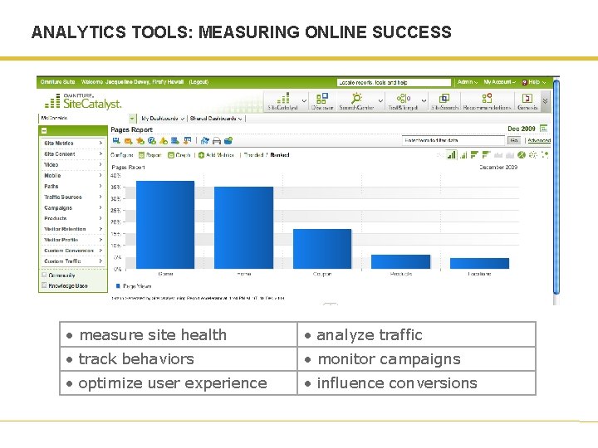The width and height of the screenshot is (598, 448).
Task: Open the My Dashboards dropdown
Action: tap(163, 119)
